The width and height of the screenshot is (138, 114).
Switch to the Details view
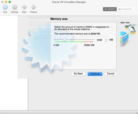[x=110, y=9]
